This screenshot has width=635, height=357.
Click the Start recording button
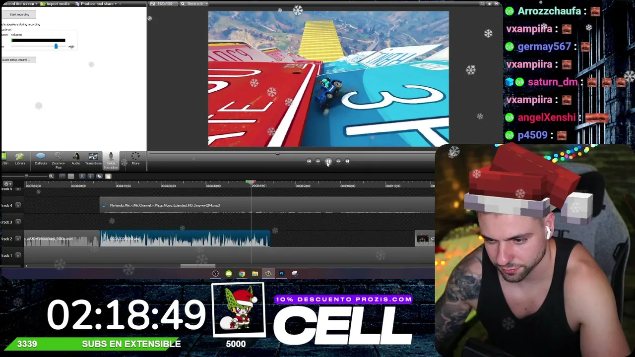(x=19, y=14)
